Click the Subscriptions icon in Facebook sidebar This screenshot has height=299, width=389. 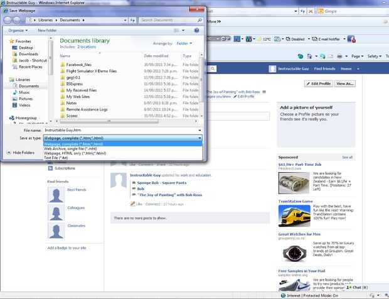pyautogui.click(x=50, y=168)
